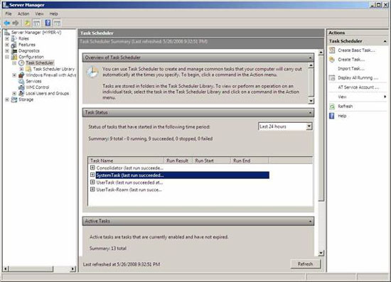Image resolution: width=391 pixels, height=282 pixels.
Task: Click the main pane scroll up arrow
Action: [321, 53]
